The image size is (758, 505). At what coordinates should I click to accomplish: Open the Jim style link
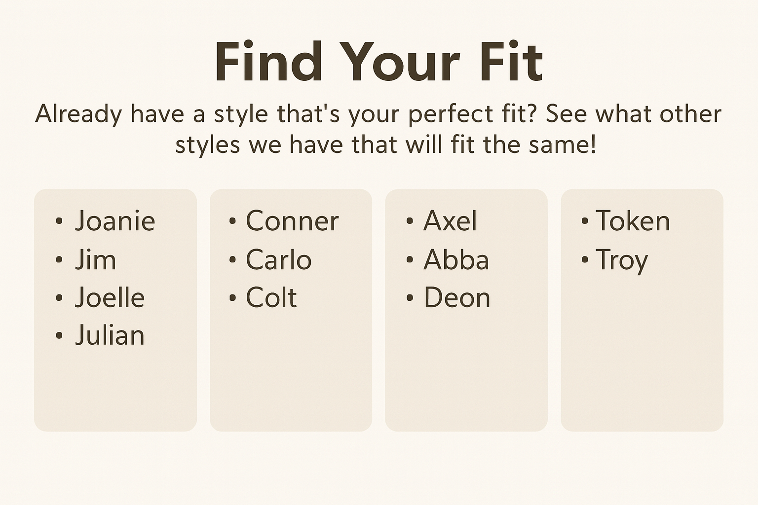[x=96, y=259]
